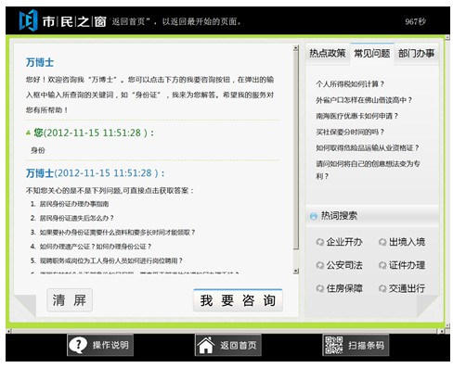Image resolution: width=453 pixels, height=368 pixels.
Task: Click the chat scrollbar down arrow
Action: 296,271
